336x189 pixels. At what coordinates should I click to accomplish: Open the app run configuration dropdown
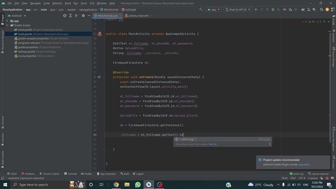point(214,9)
